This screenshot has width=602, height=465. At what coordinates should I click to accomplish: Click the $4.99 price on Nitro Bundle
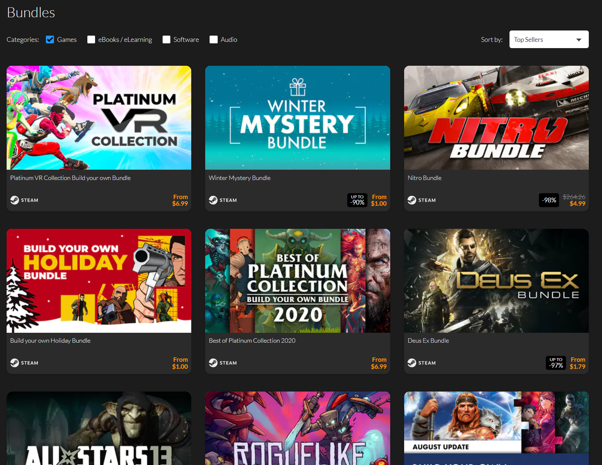point(577,203)
